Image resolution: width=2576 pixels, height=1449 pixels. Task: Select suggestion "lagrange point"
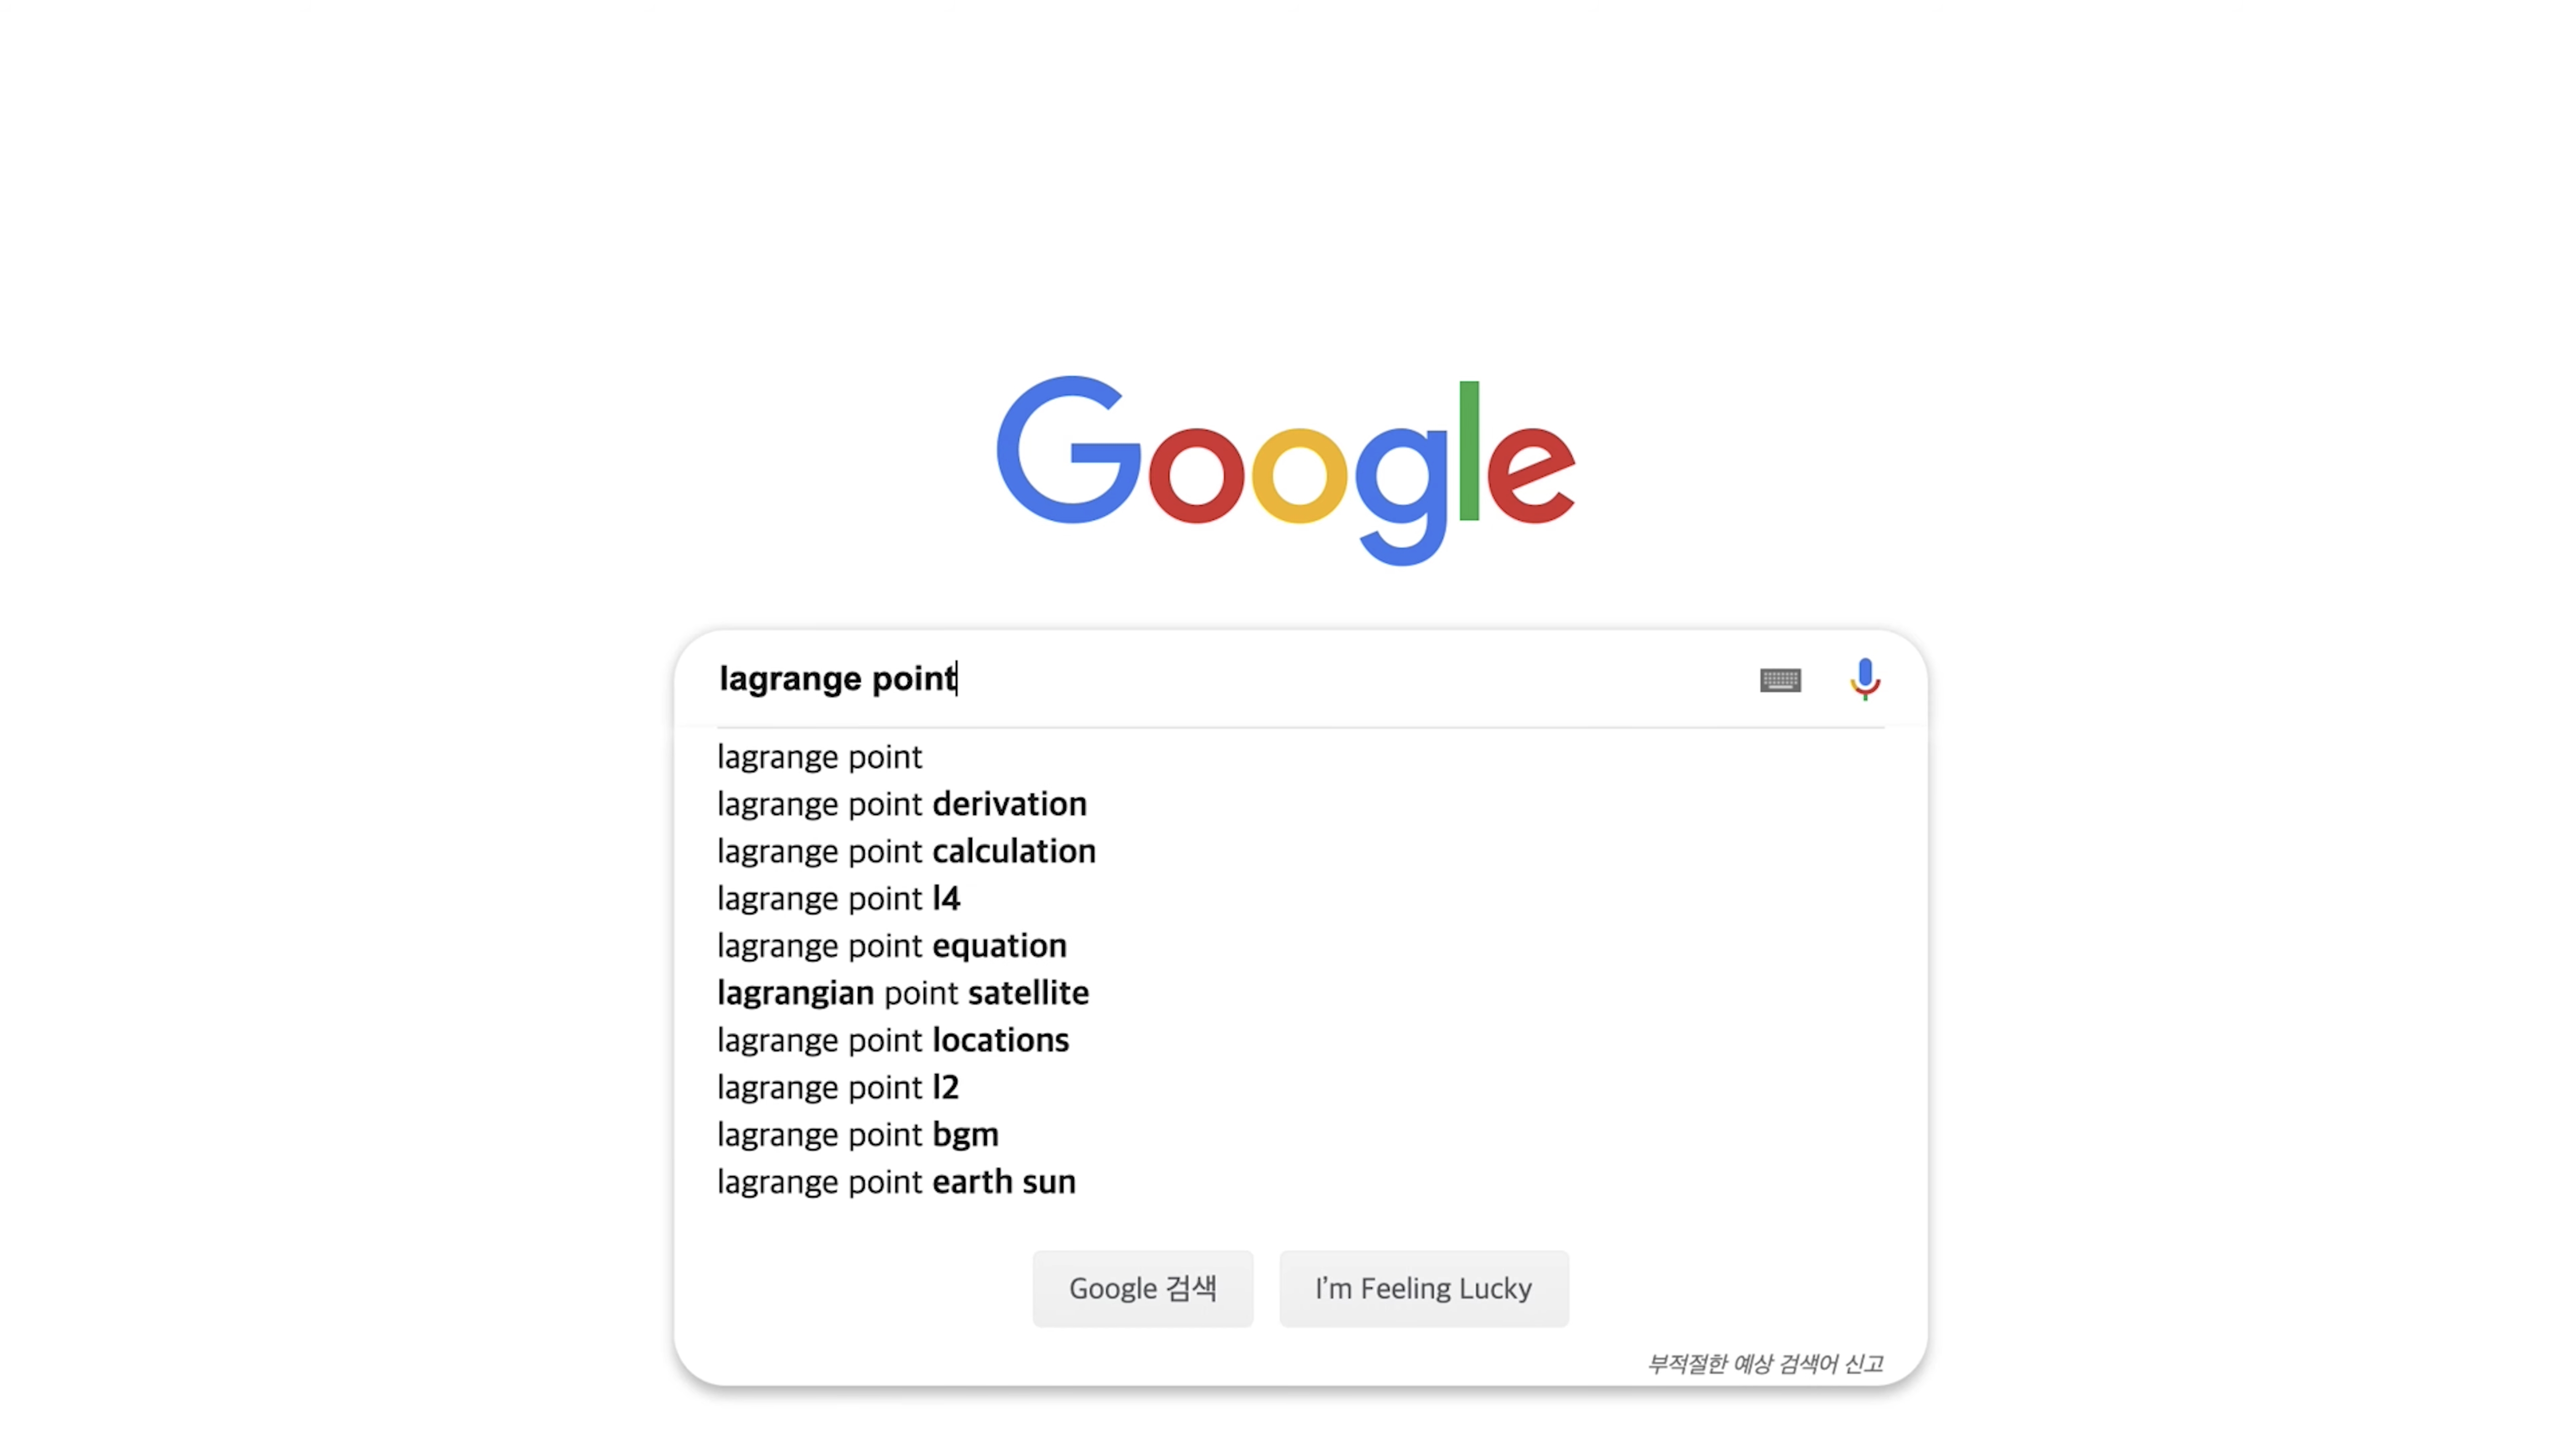(x=1300, y=757)
